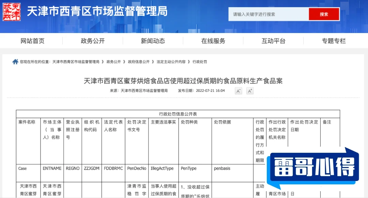Click the cell beginning 当事人使用超过保质期
This screenshot has height=198, width=368.
(x=163, y=190)
